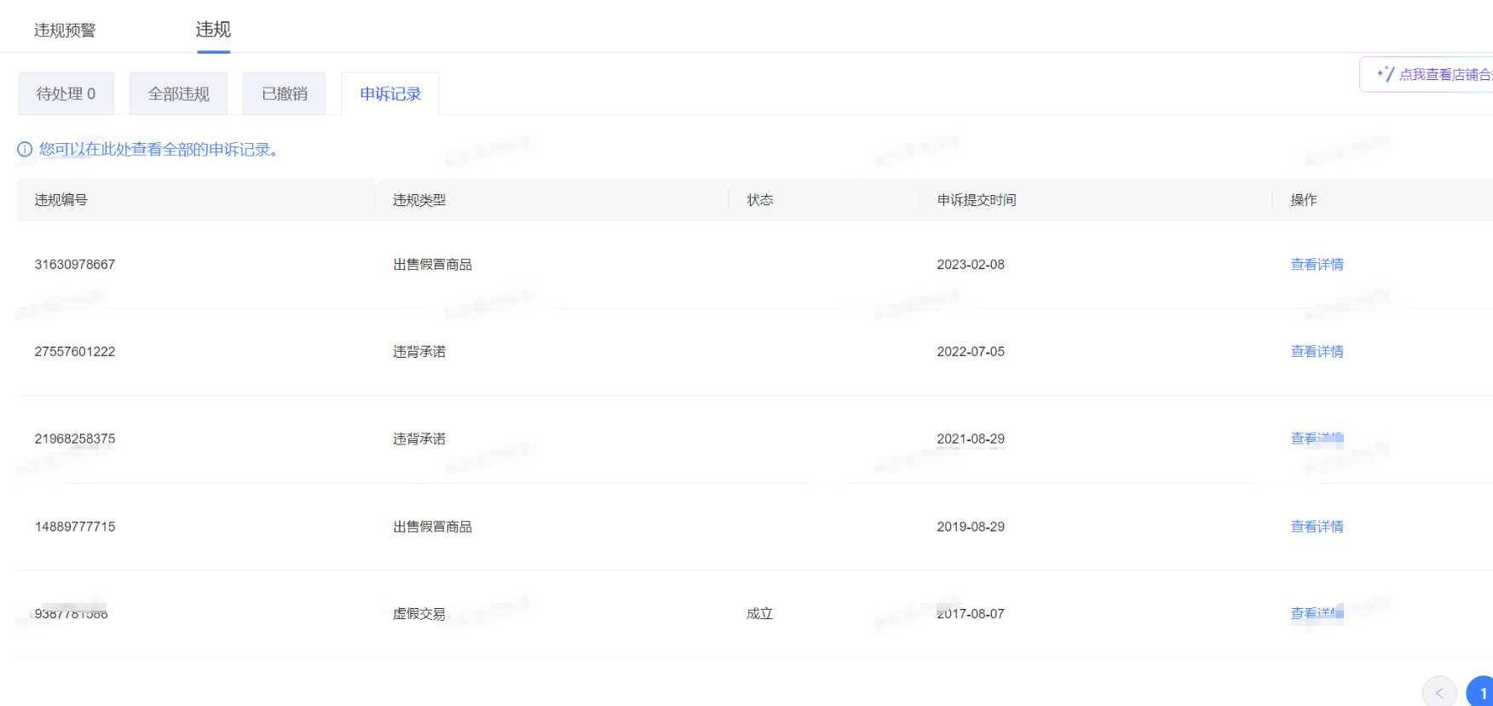The height and width of the screenshot is (706, 1493).
Task: Select the 申诉记录 sub-tab
Action: pos(390,94)
